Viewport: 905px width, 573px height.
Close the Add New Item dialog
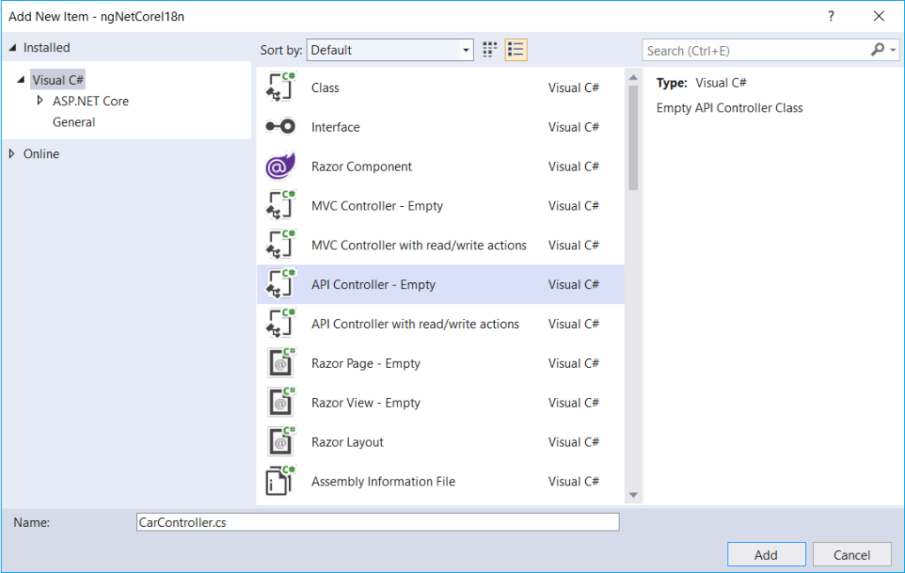(x=879, y=16)
